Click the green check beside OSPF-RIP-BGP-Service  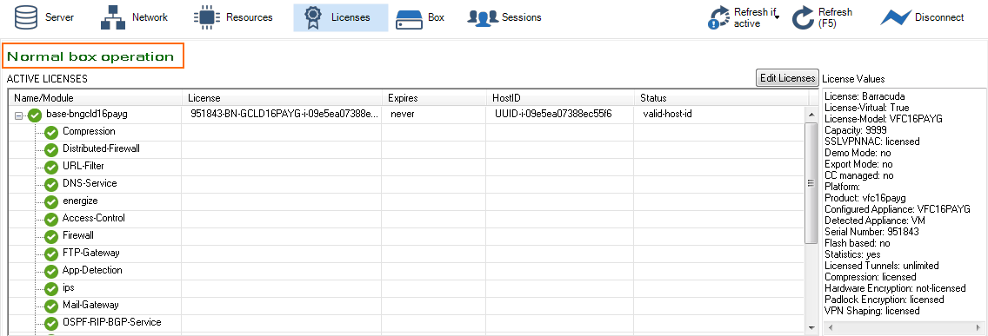point(51,323)
